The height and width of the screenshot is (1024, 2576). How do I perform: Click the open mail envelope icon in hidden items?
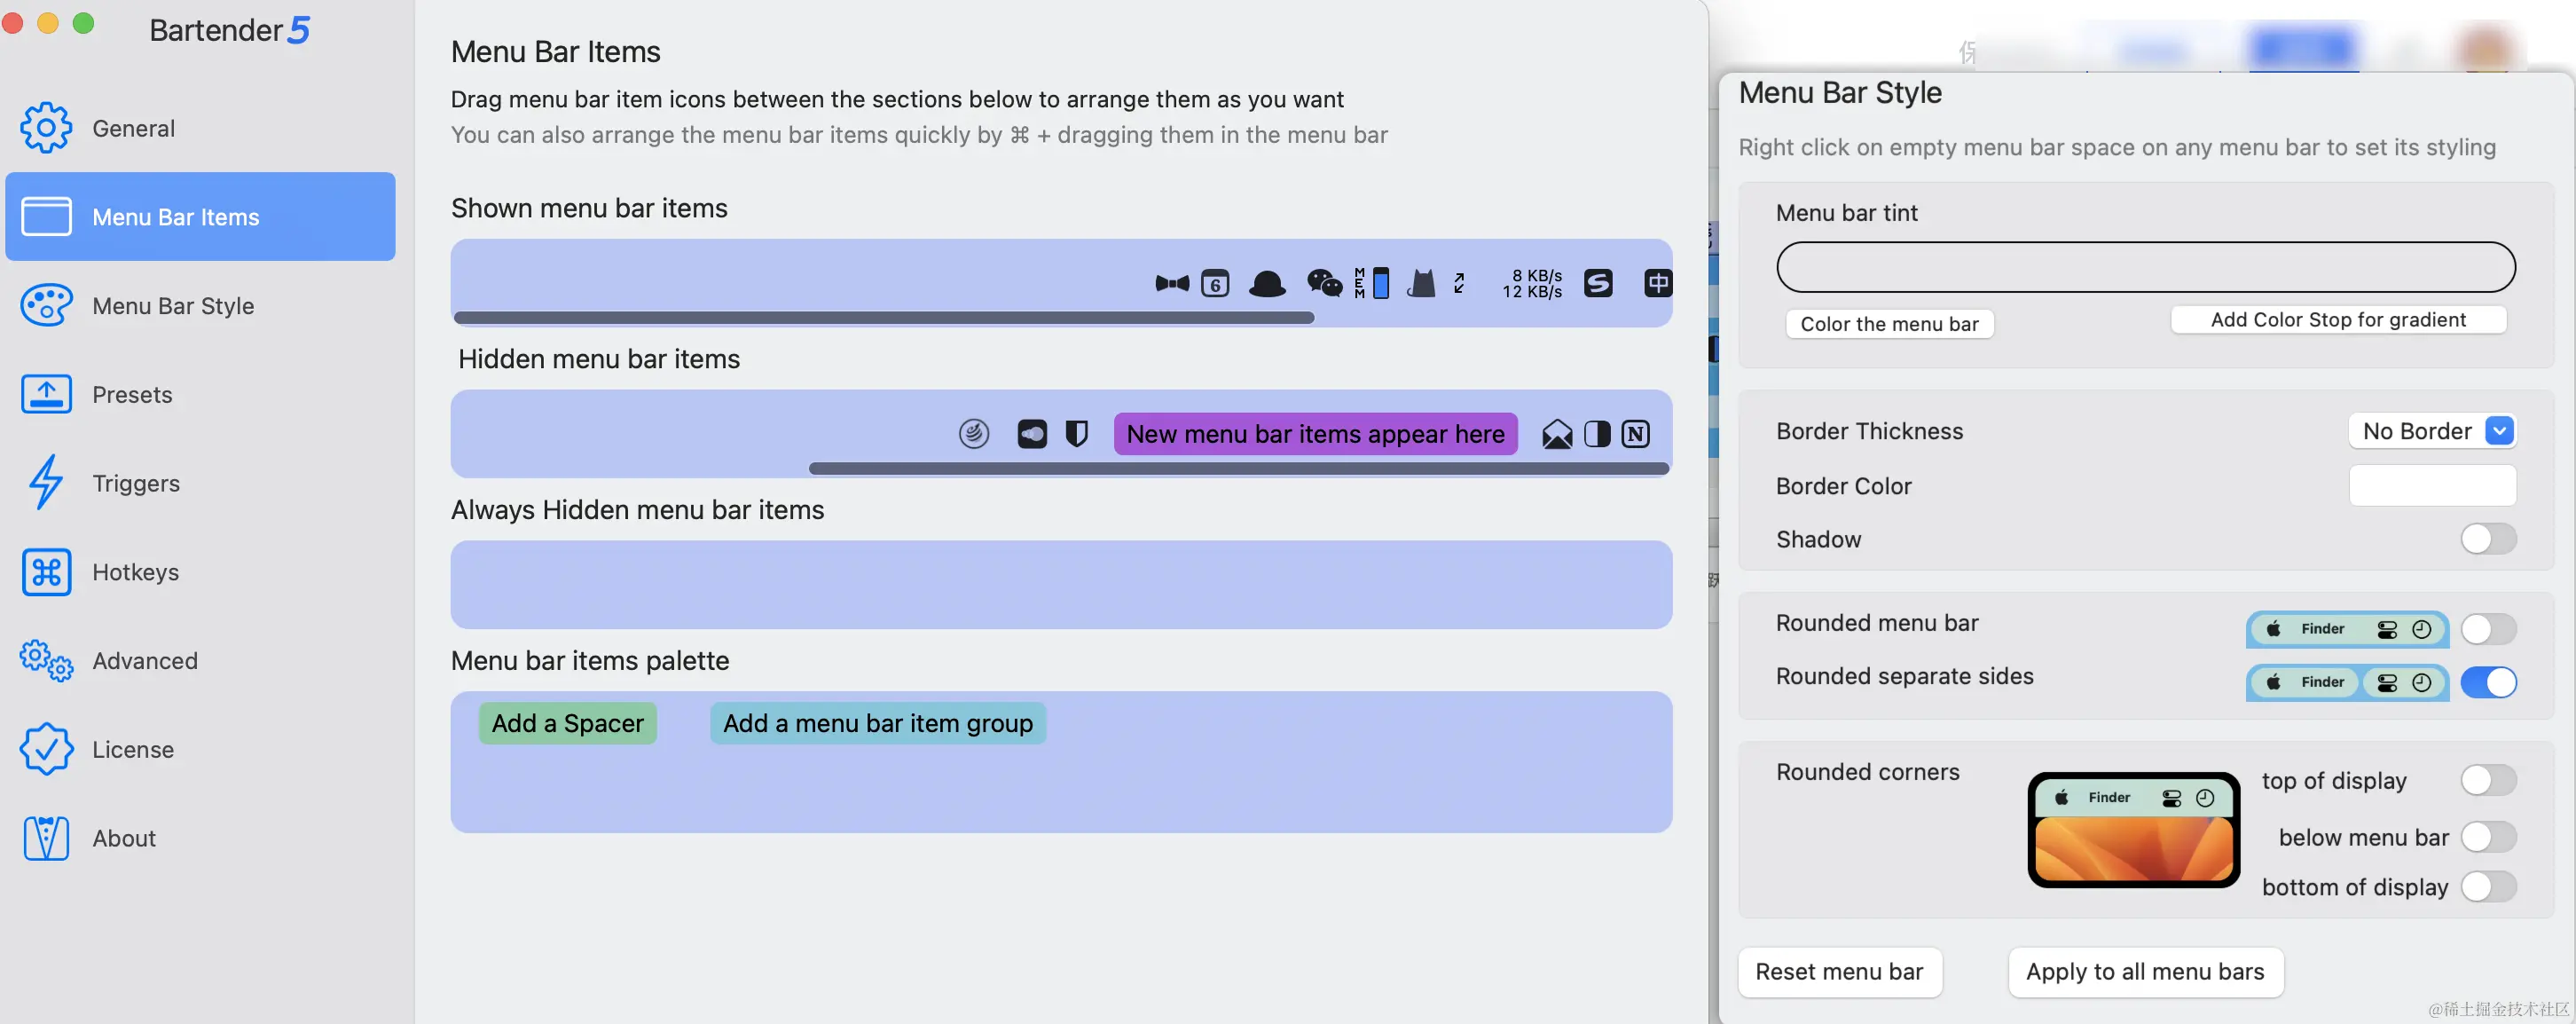[x=1558, y=433]
